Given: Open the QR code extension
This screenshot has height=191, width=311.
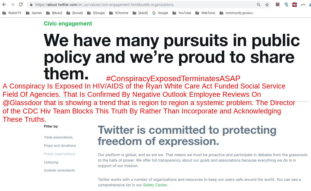Looking at the screenshot, I should (x=278, y=5).
